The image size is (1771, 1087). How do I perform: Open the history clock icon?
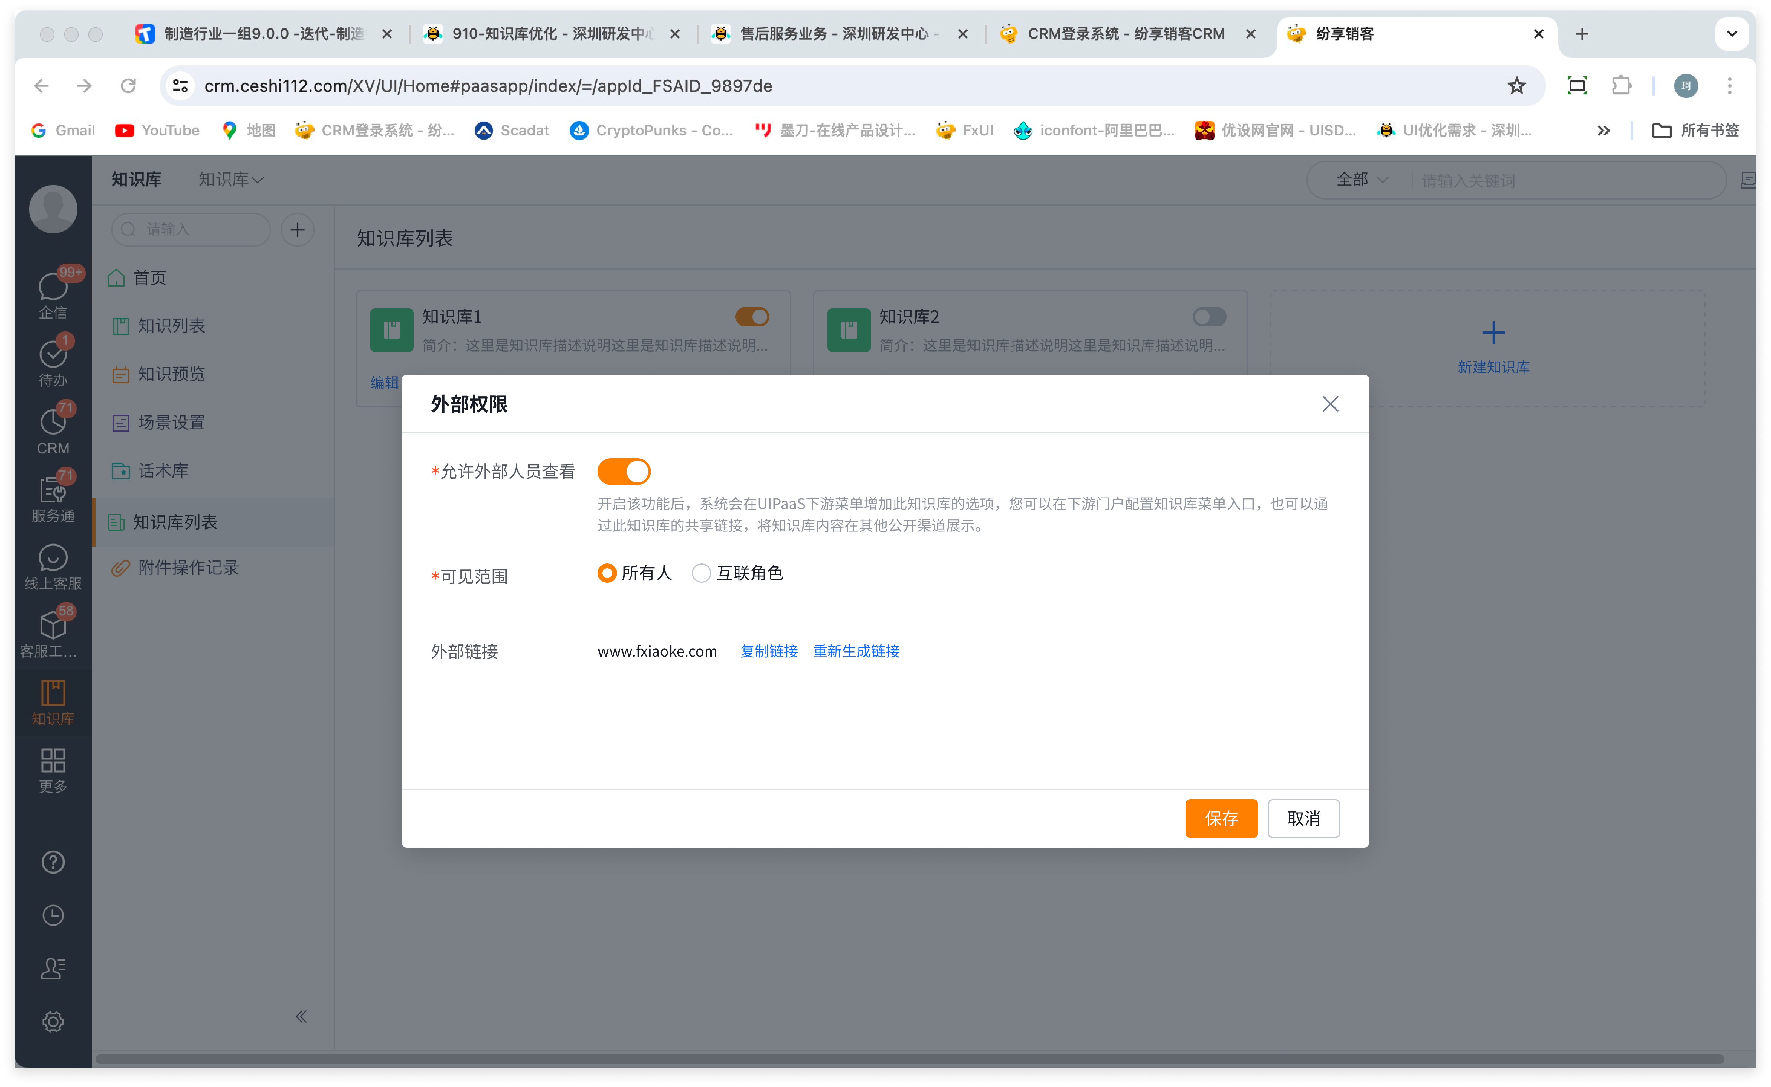coord(53,915)
